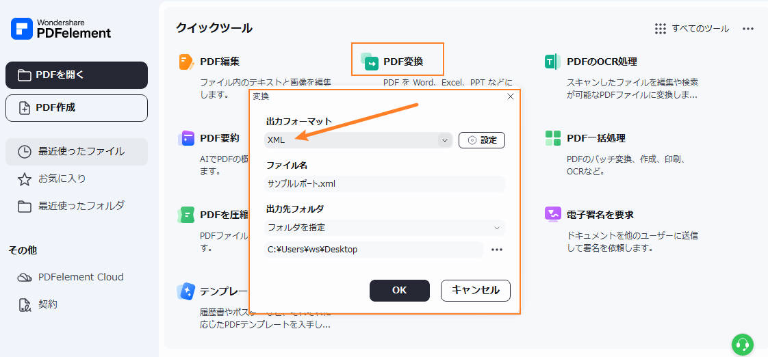
Task: Open the PDF編集 tool icon
Action: (x=186, y=62)
